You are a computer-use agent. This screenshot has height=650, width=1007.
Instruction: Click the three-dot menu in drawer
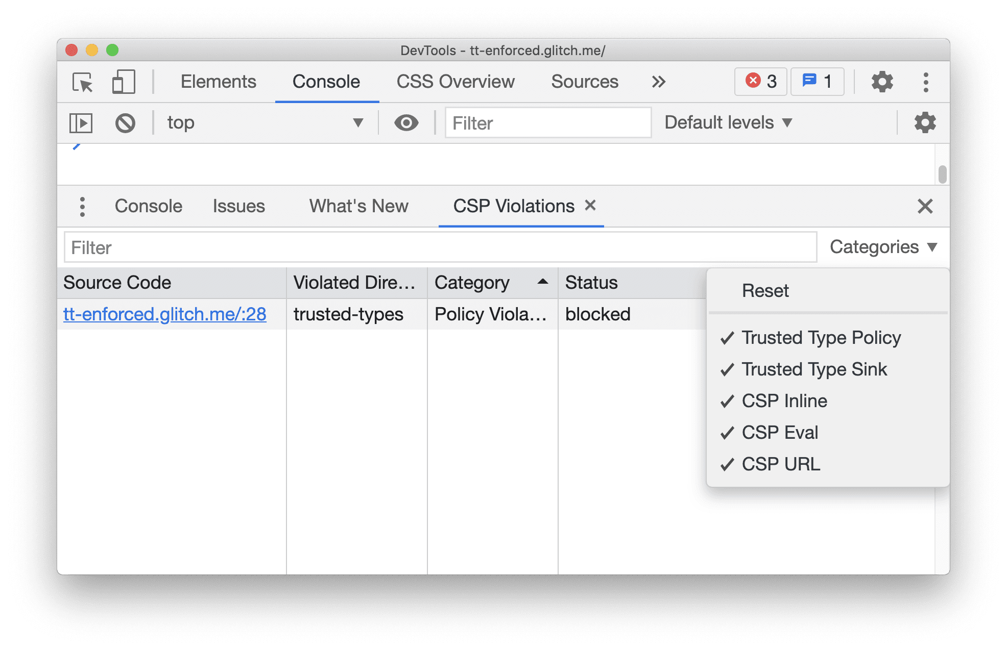(x=82, y=206)
